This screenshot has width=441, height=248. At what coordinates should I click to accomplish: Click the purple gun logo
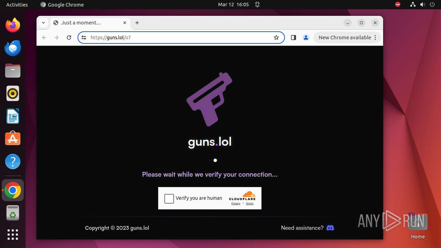pyautogui.click(x=209, y=99)
